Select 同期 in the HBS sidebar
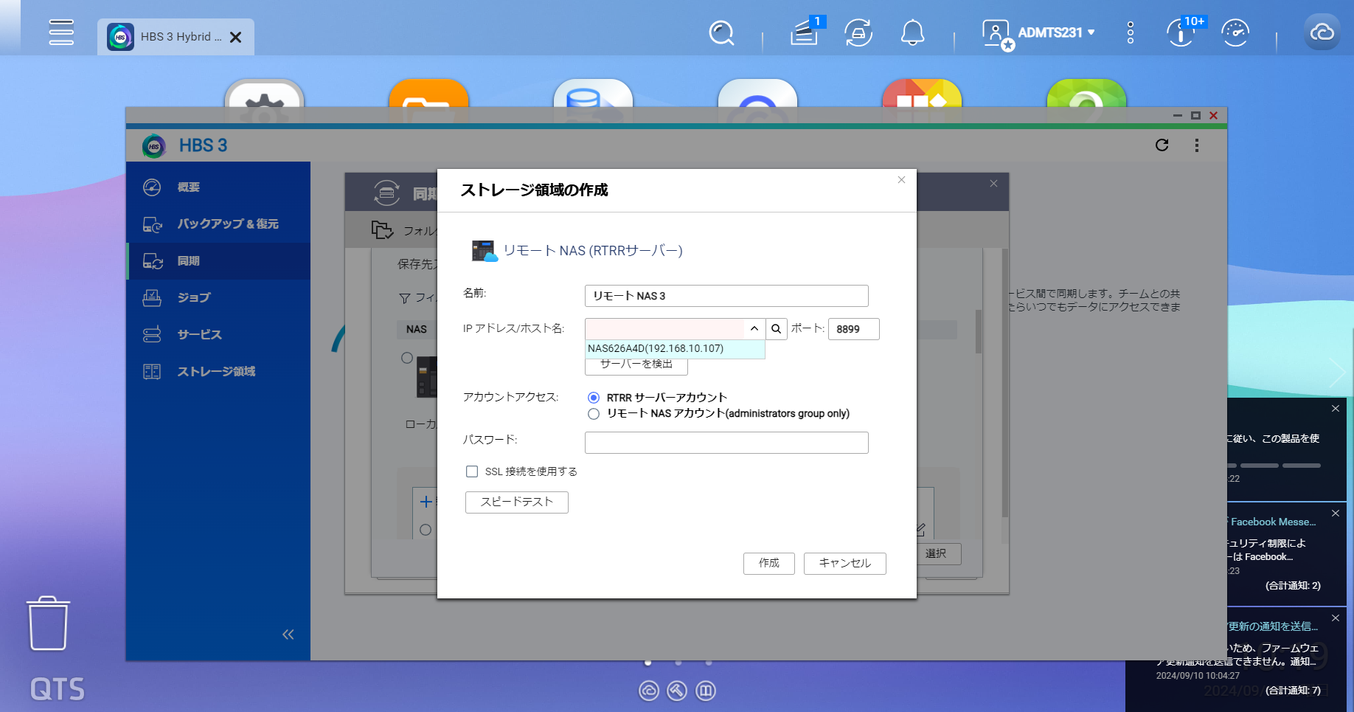This screenshot has height=712, width=1354. click(218, 261)
